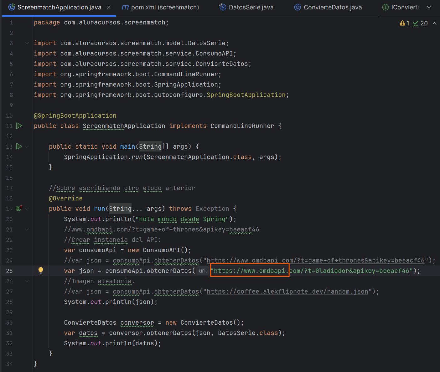Click the 'package com.aluracursos.screenmatch;' line
The image size is (440, 372).
(101, 22)
